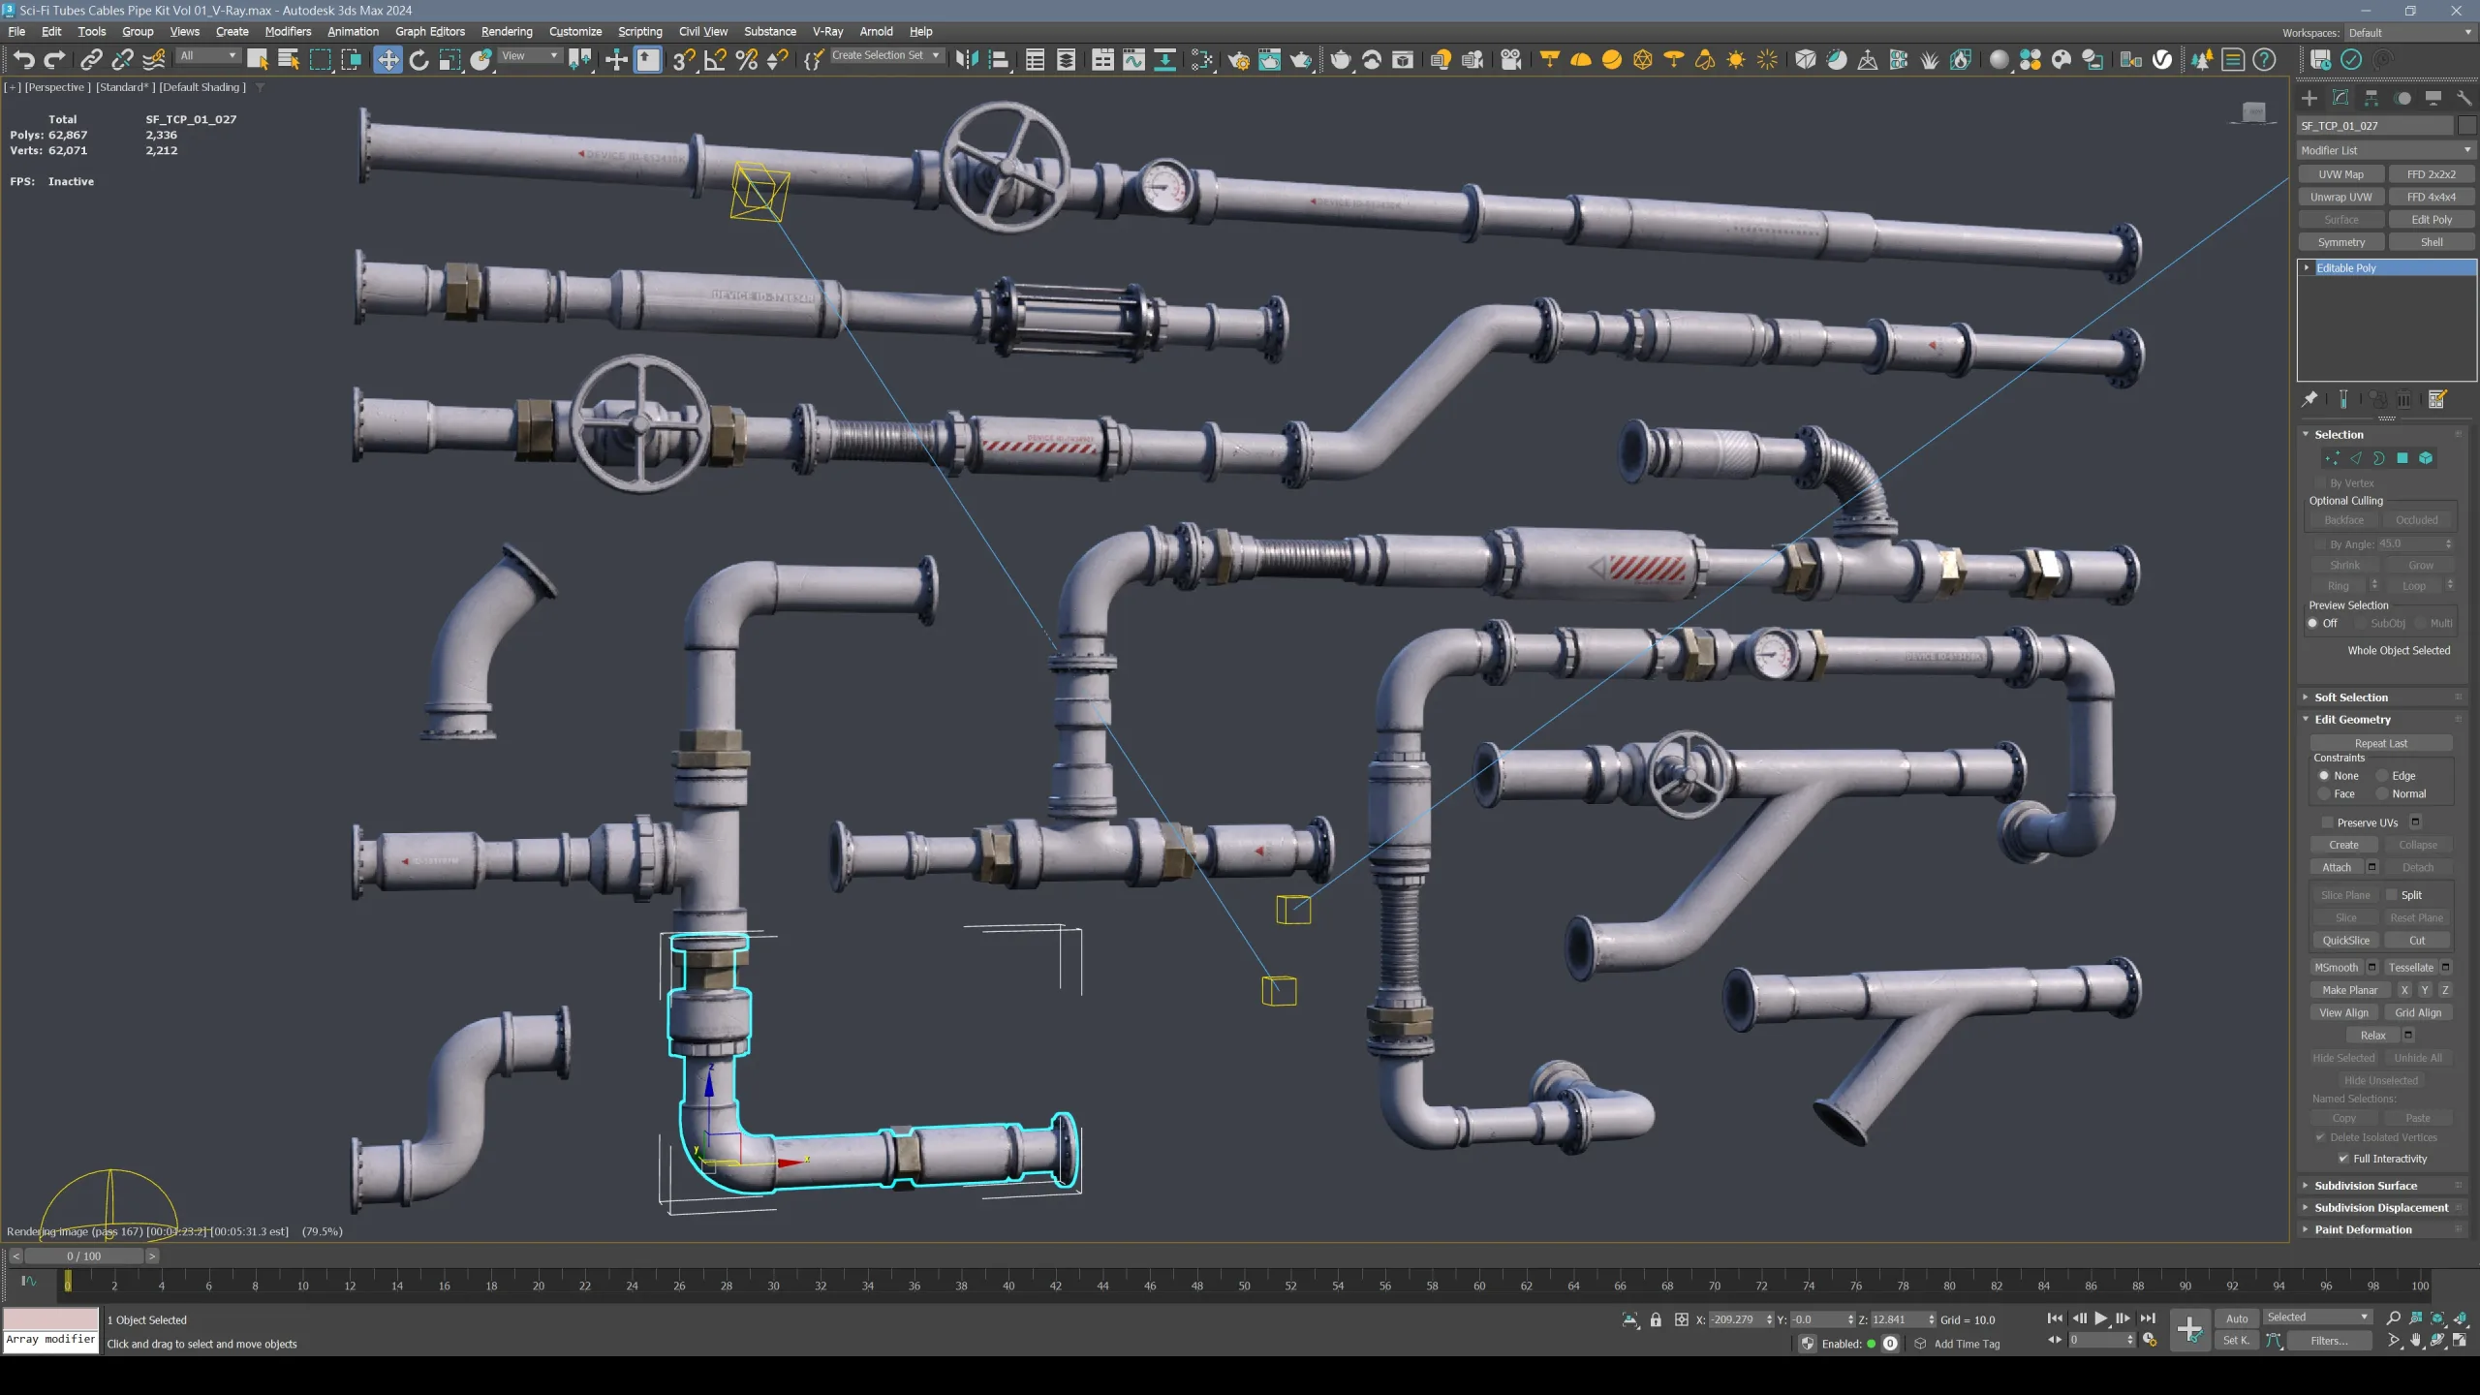This screenshot has height=1395, width=2480.
Task: Apply the UVW Map modifier
Action: (2340, 173)
